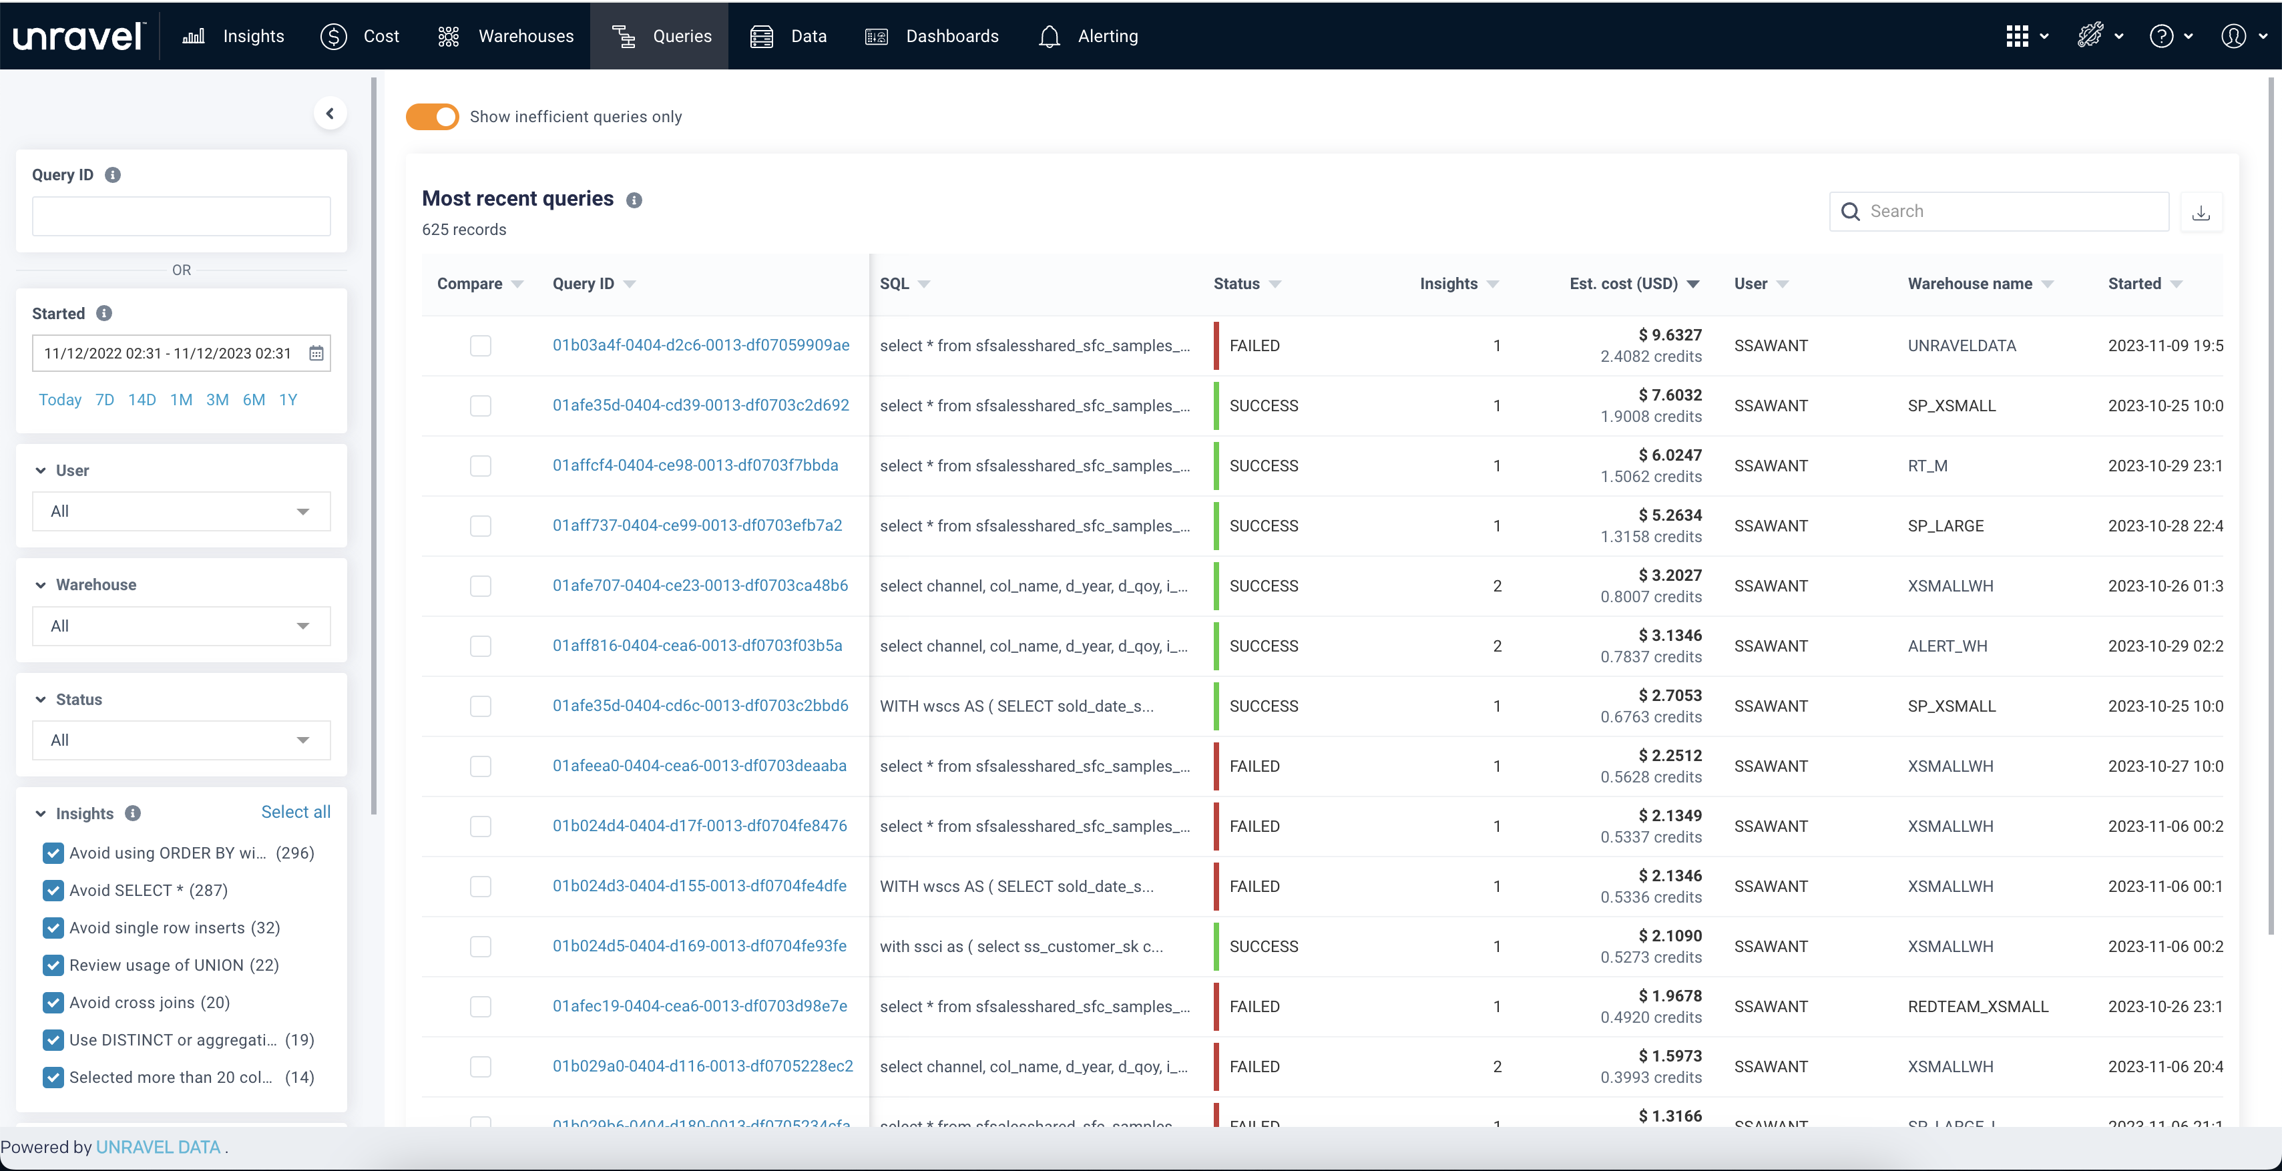This screenshot has width=2282, height=1171.
Task: Click the search magnifier icon
Action: tap(1849, 212)
